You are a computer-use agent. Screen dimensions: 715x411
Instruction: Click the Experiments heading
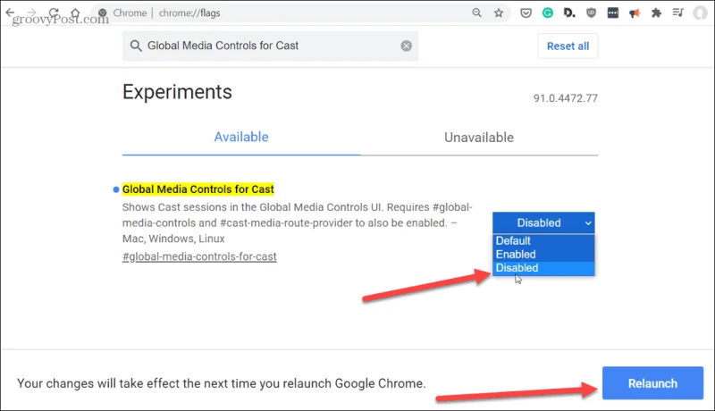177,92
